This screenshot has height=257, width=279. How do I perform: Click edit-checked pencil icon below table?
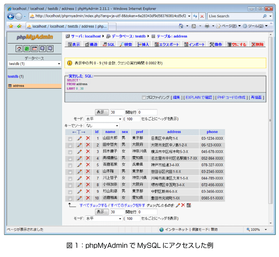coord(178,205)
